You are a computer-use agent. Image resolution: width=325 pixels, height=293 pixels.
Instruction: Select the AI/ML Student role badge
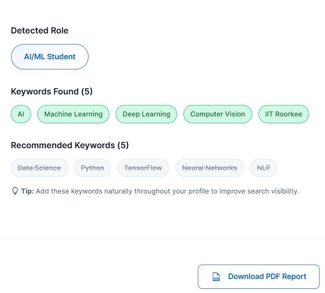[50, 57]
